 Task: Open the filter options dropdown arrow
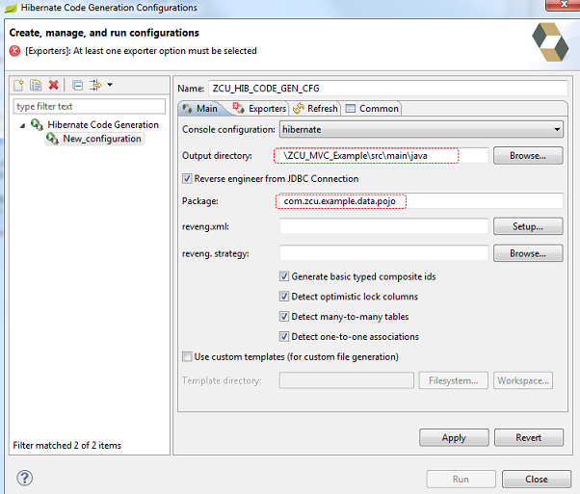point(110,85)
